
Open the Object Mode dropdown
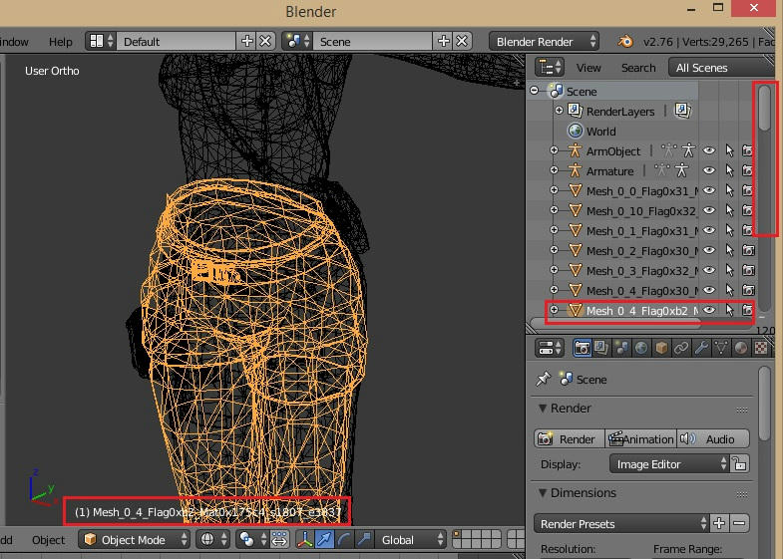coord(136,539)
